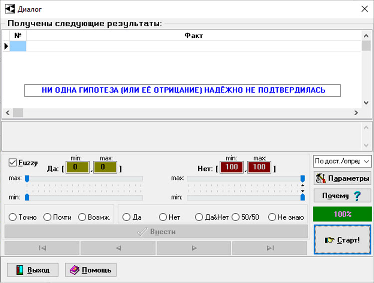The width and height of the screenshot is (374, 283).
Task: Select the Да&Нет radio button
Action: click(x=199, y=217)
